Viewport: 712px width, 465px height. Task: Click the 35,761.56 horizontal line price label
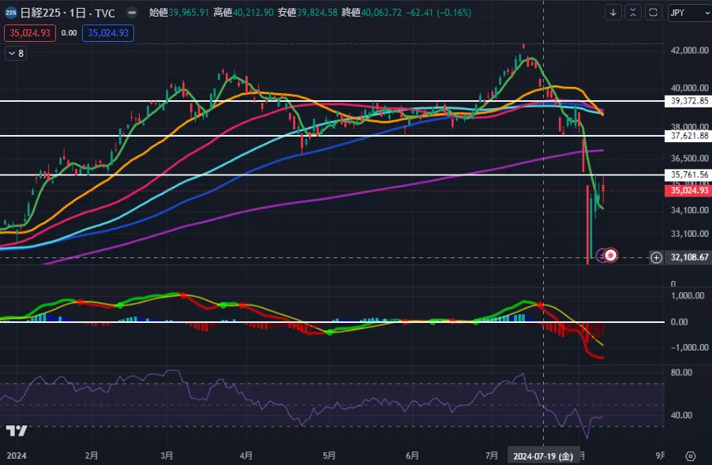click(689, 174)
